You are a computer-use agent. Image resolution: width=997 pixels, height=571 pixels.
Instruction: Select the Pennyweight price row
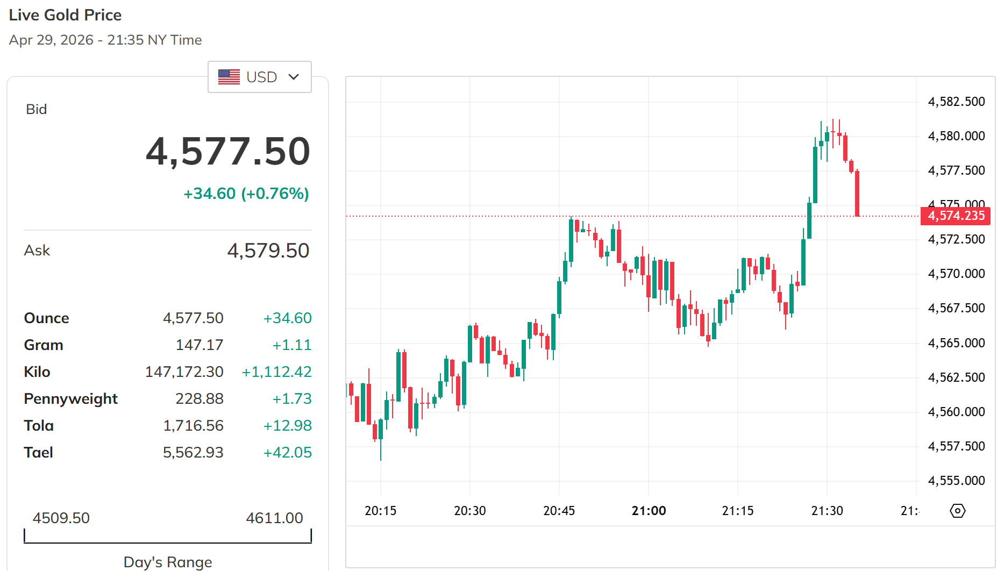(x=167, y=399)
